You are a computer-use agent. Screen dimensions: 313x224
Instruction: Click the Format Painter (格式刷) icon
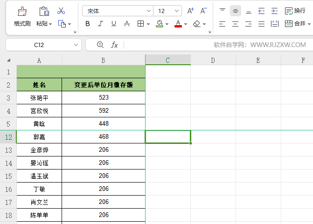(x=22, y=11)
